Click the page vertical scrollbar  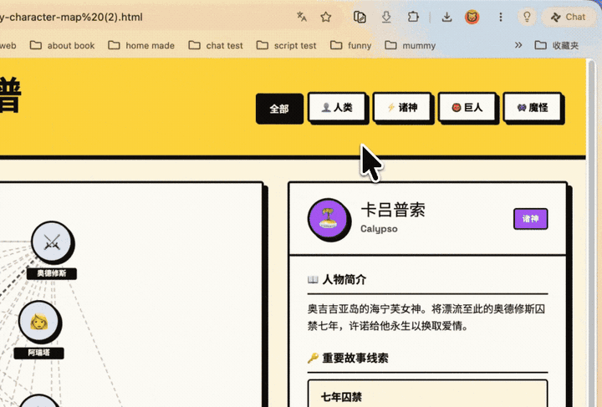(x=591, y=232)
